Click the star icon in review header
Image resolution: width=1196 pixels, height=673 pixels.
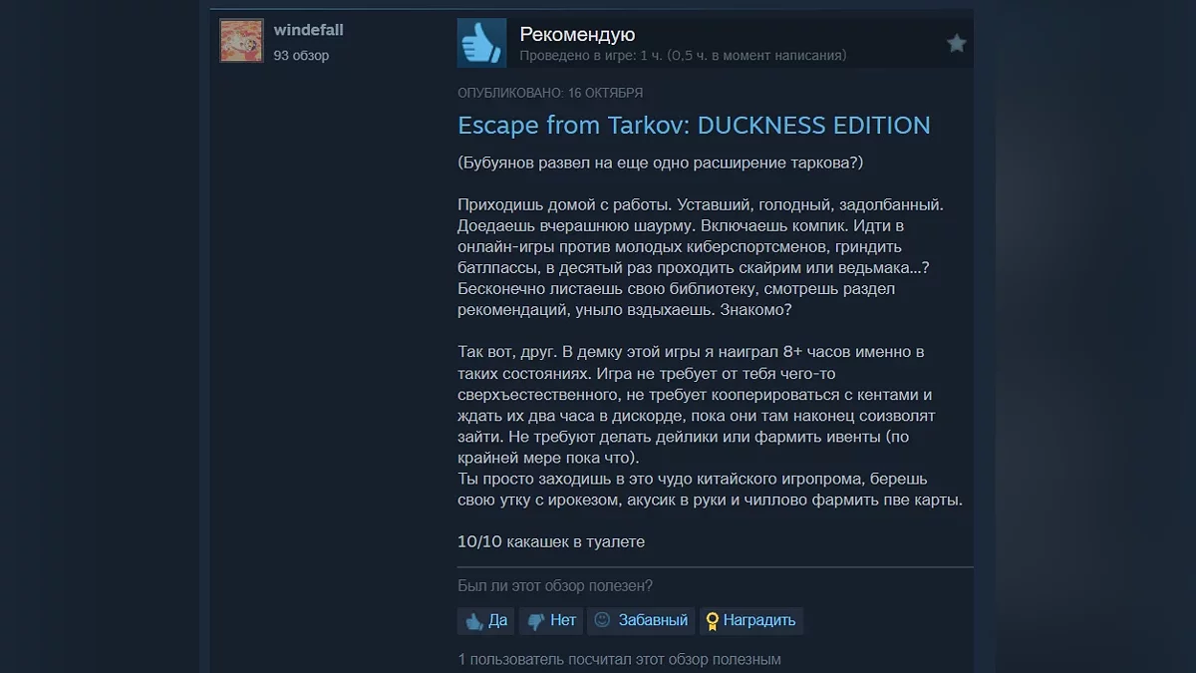coord(957,43)
